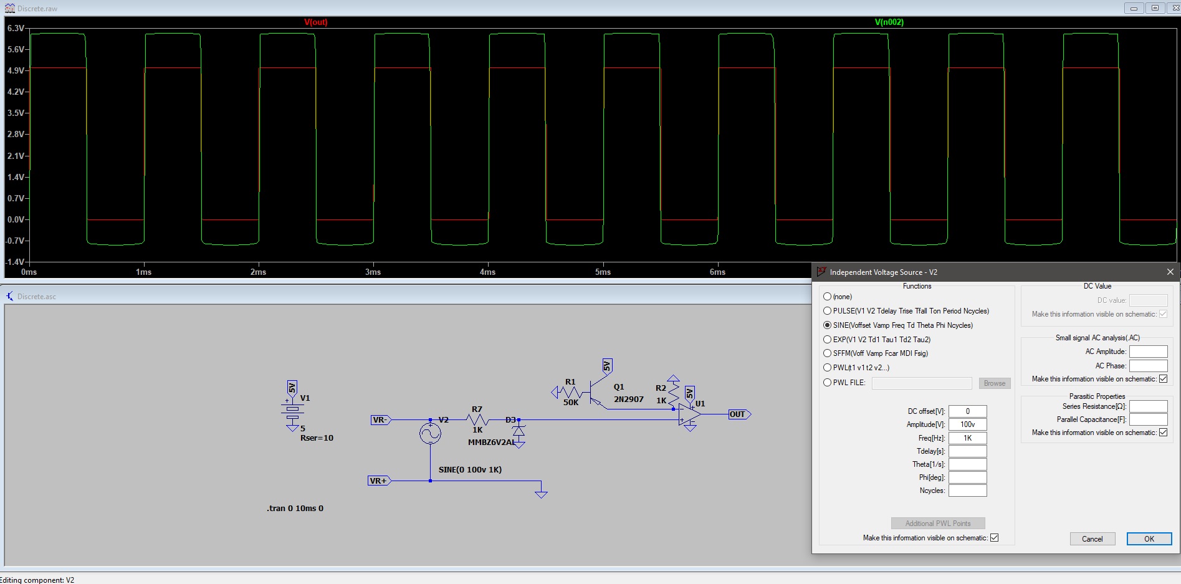
Task: Click the Discrete.asc schematic title bar icon
Action: pos(10,296)
